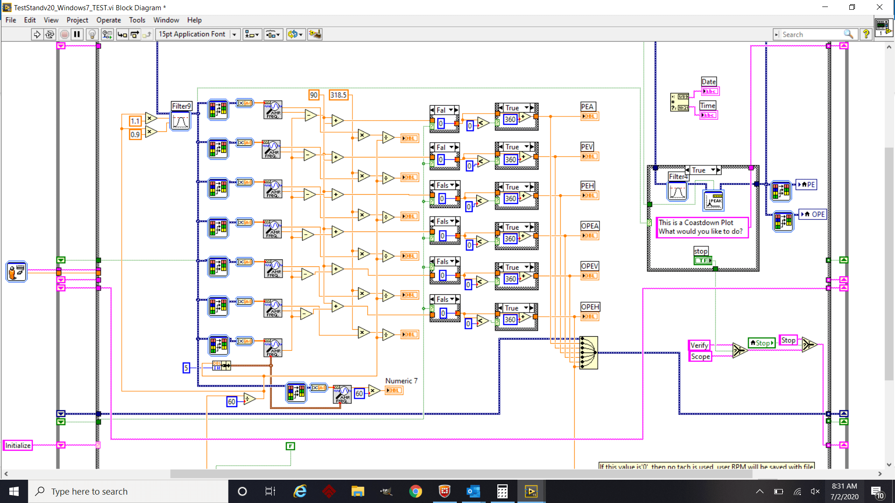The image size is (895, 503).
Task: Run the VI with the Run arrow
Action: point(37,34)
